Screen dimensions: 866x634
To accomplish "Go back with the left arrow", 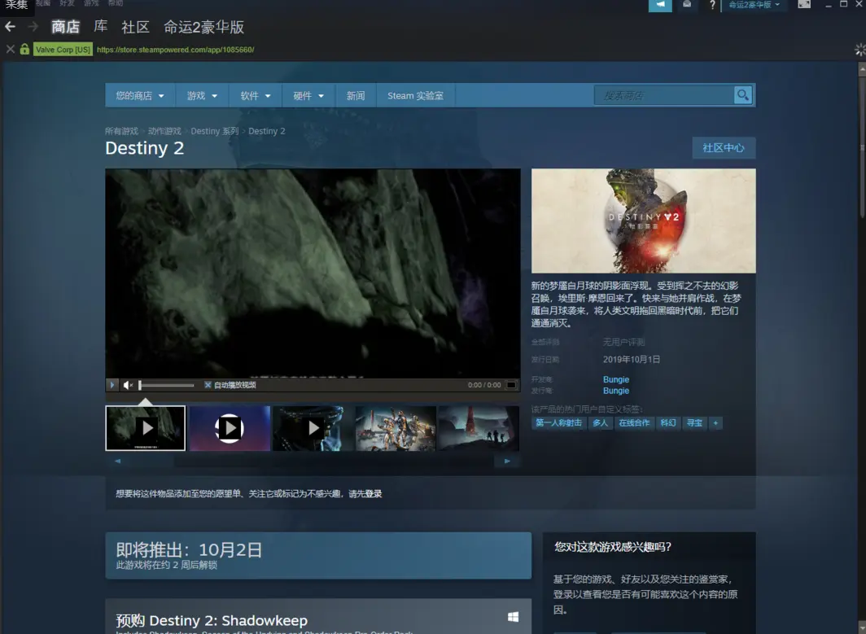I will (10, 27).
